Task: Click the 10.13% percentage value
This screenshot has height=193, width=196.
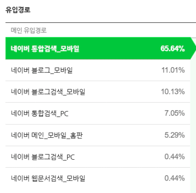Action: (173, 92)
